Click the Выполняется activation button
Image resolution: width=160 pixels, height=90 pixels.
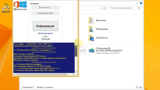pos(45,7)
